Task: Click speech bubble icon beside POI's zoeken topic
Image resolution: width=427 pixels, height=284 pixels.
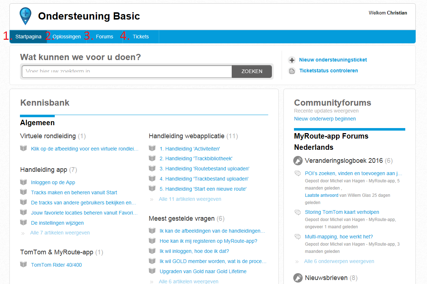Action: coord(298,173)
